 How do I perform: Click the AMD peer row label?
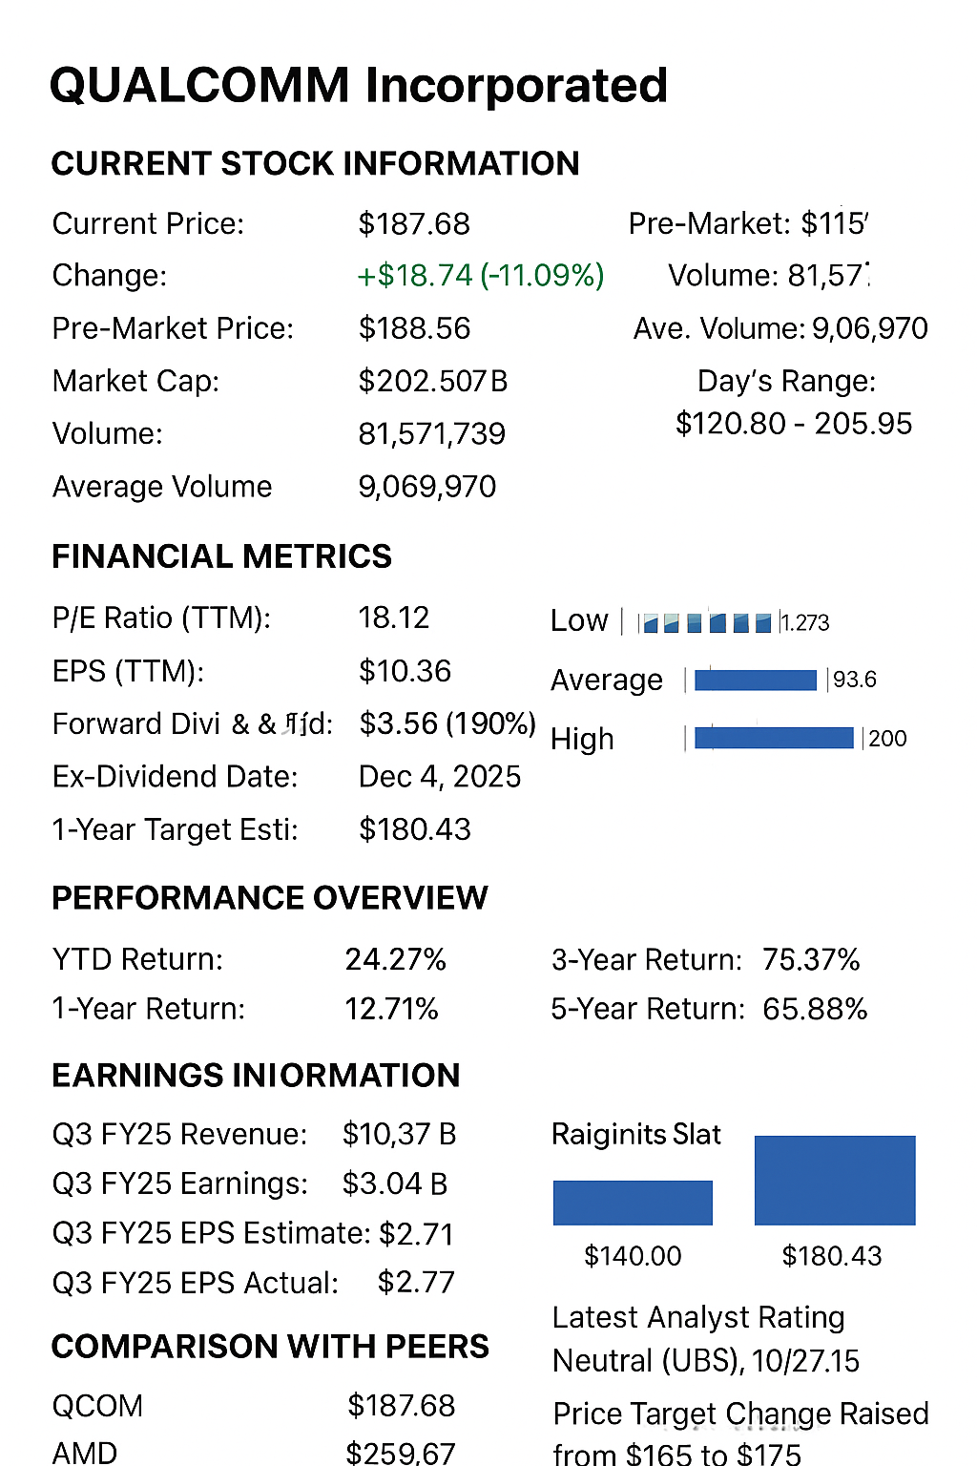(x=85, y=1454)
